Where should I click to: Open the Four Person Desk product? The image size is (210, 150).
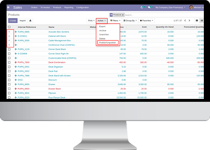[57, 97]
